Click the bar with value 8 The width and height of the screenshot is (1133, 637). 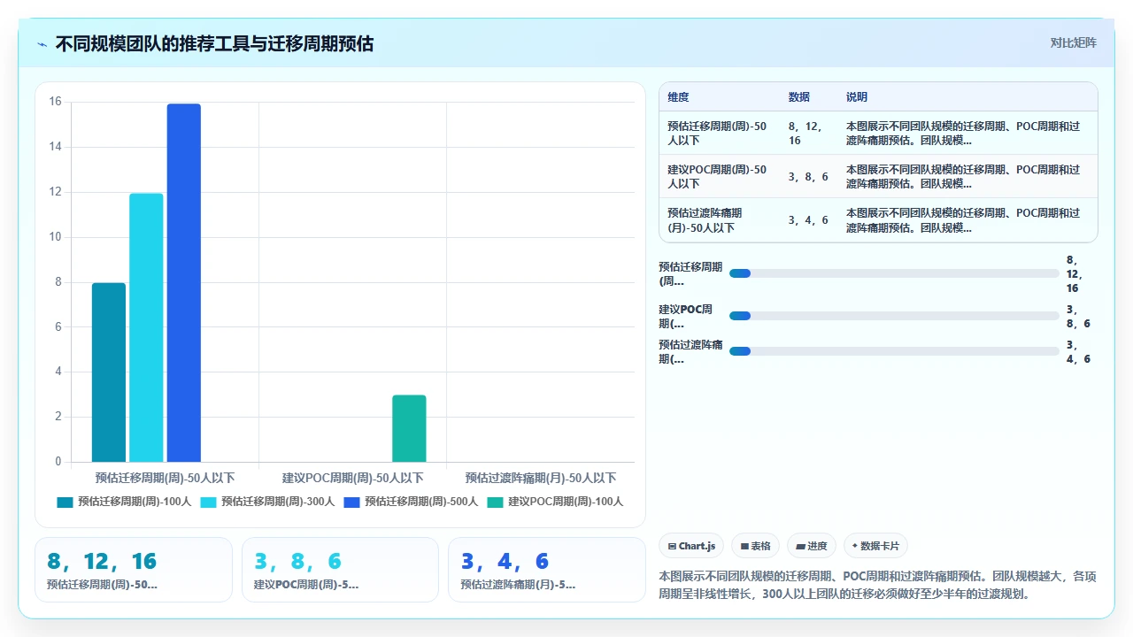[109, 372]
